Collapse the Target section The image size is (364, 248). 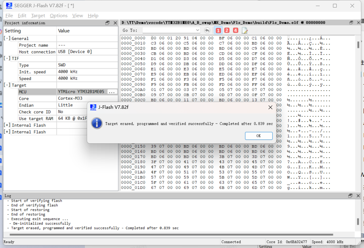click(x=7, y=85)
